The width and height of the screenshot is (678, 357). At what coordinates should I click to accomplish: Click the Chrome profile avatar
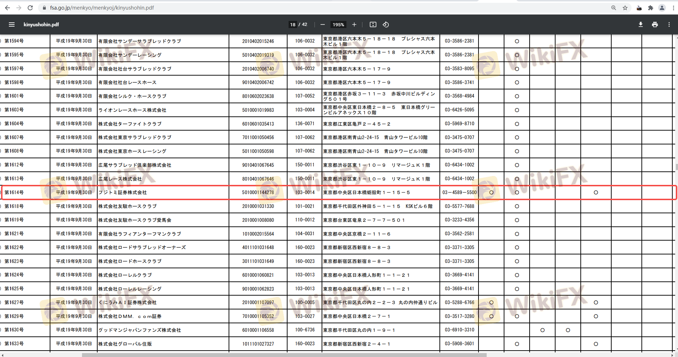pyautogui.click(x=662, y=8)
